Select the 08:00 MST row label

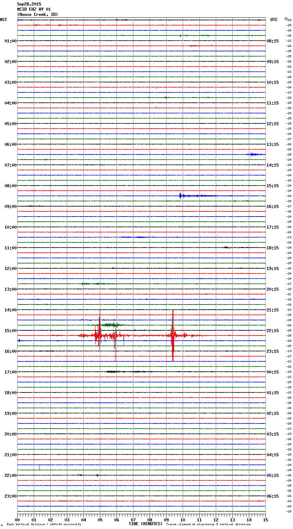tap(11, 186)
